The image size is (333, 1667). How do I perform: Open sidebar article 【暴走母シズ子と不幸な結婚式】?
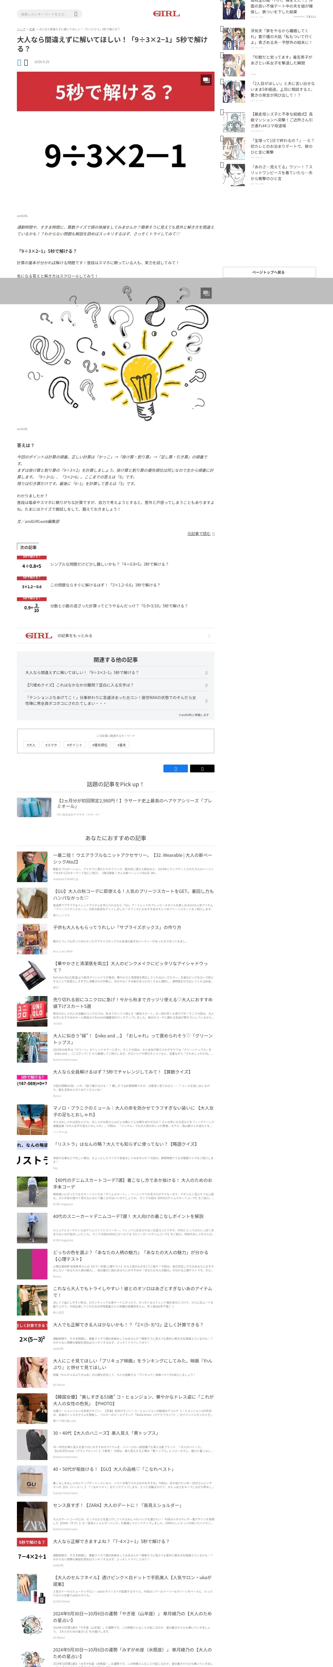pyautogui.click(x=282, y=120)
